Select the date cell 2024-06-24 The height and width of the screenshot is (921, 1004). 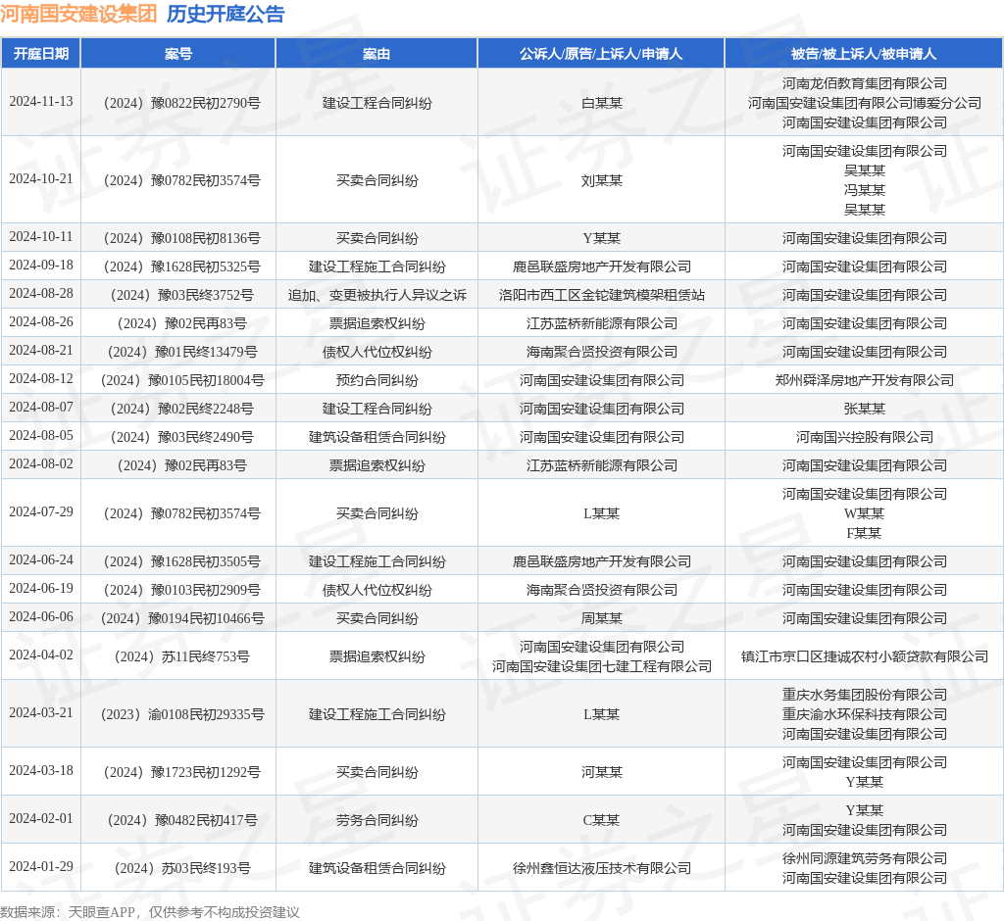tap(41, 560)
